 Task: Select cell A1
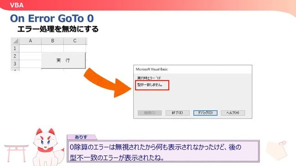coord(30,48)
